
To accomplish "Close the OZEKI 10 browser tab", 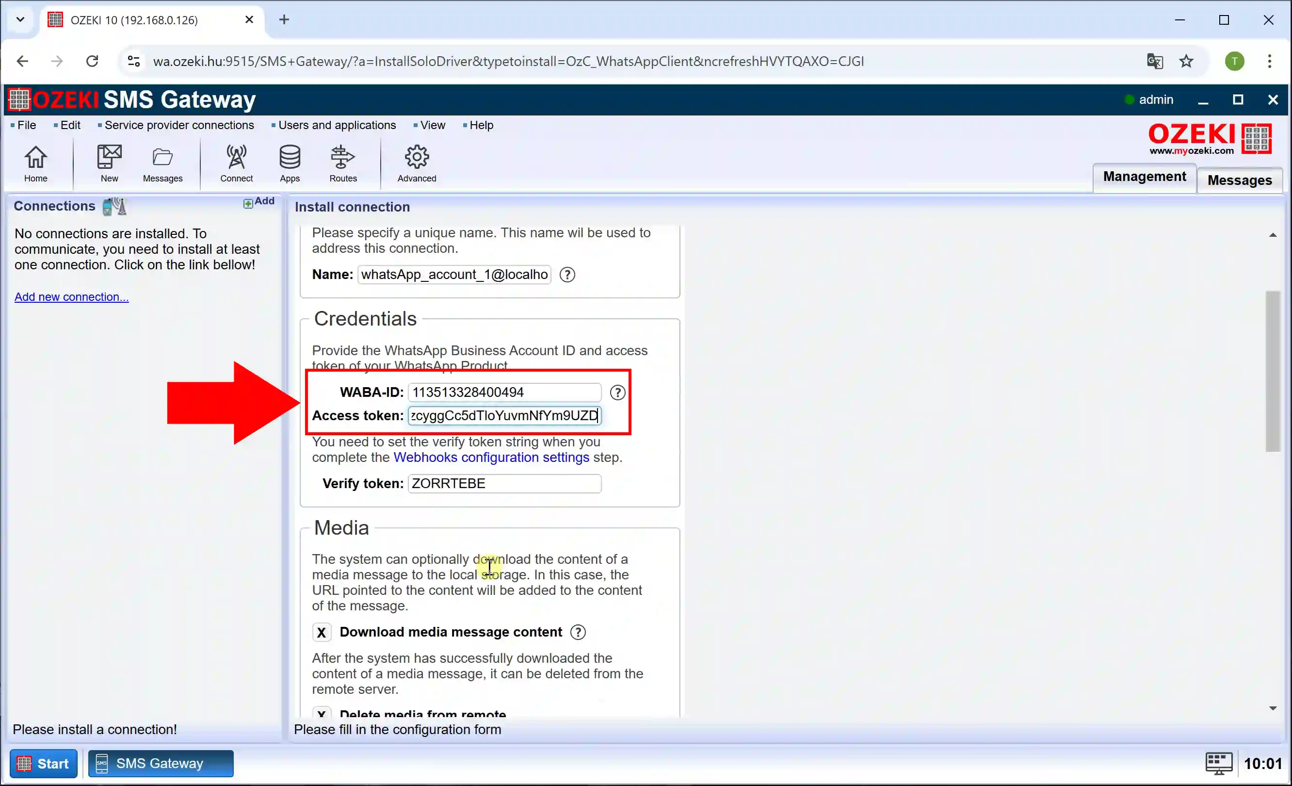I will click(250, 20).
